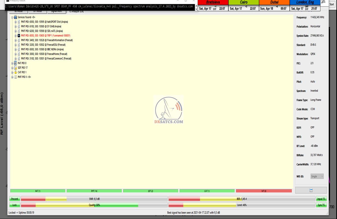Click the red NIT (0) table button
The height and width of the screenshot is (219, 337).
pyautogui.click(x=263, y=191)
